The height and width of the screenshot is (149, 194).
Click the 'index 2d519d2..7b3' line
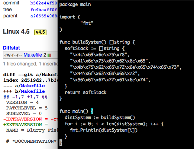coord(30,80)
